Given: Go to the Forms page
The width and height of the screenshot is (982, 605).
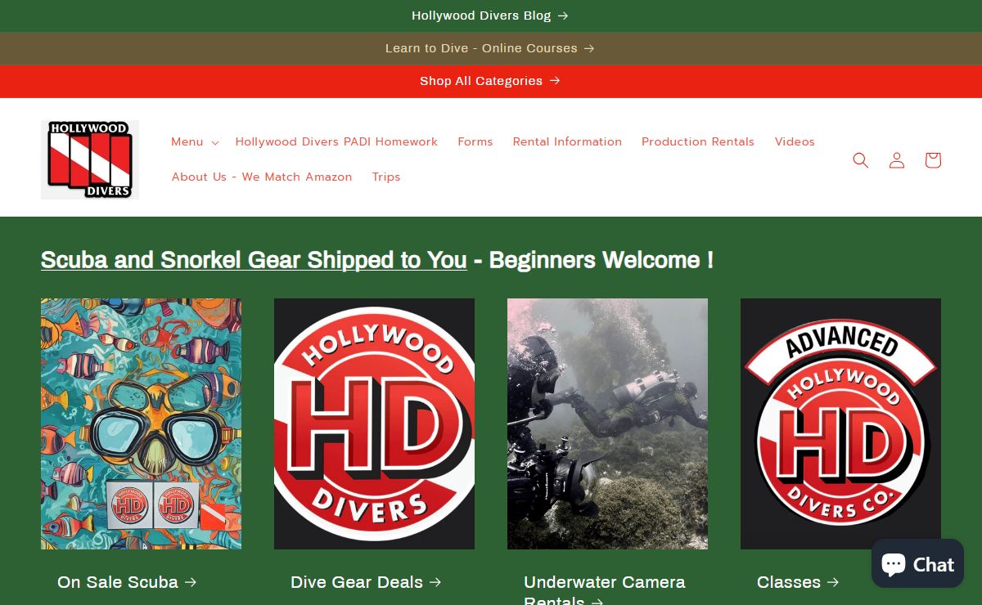Looking at the screenshot, I should 475,141.
